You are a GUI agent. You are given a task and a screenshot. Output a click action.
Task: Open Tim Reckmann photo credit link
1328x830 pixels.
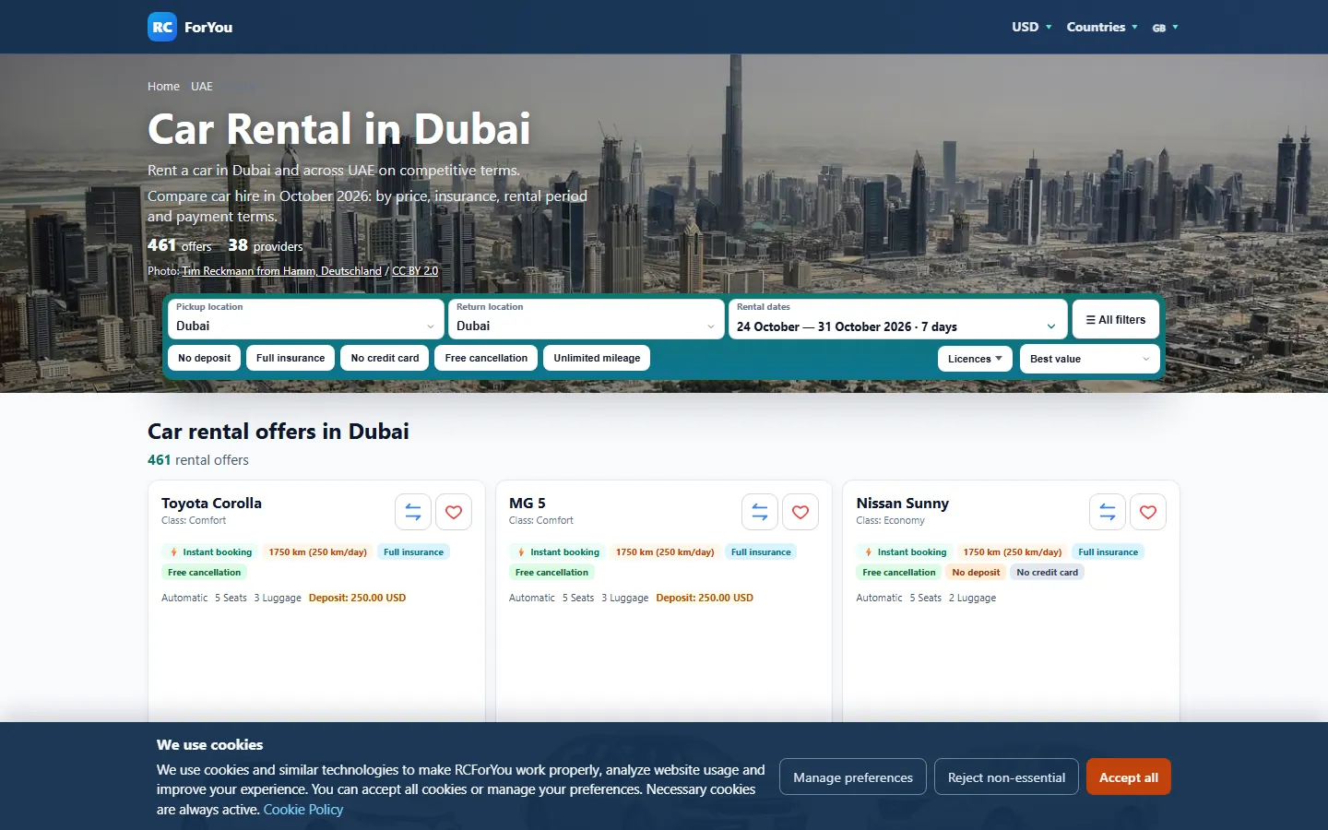pos(281,271)
